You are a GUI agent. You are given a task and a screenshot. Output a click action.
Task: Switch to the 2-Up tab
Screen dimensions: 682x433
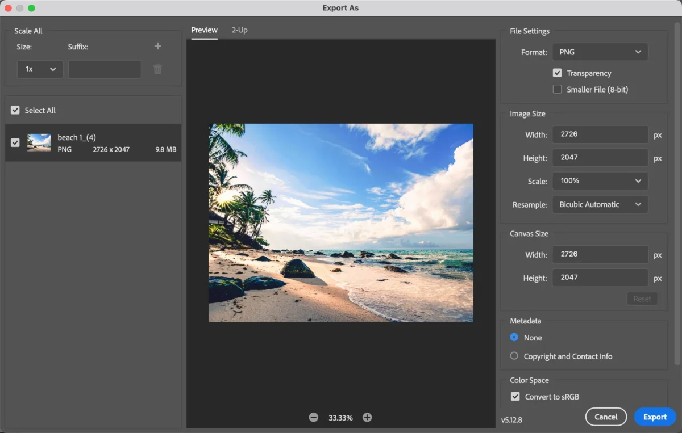click(x=239, y=30)
